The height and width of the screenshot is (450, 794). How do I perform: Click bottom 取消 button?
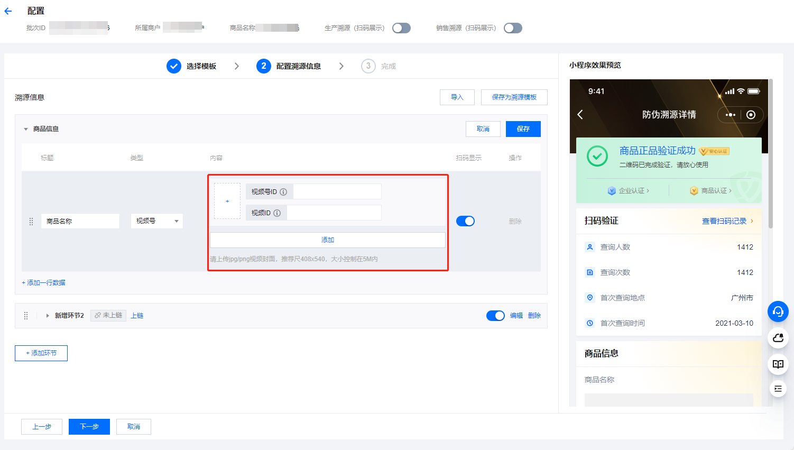tap(134, 427)
